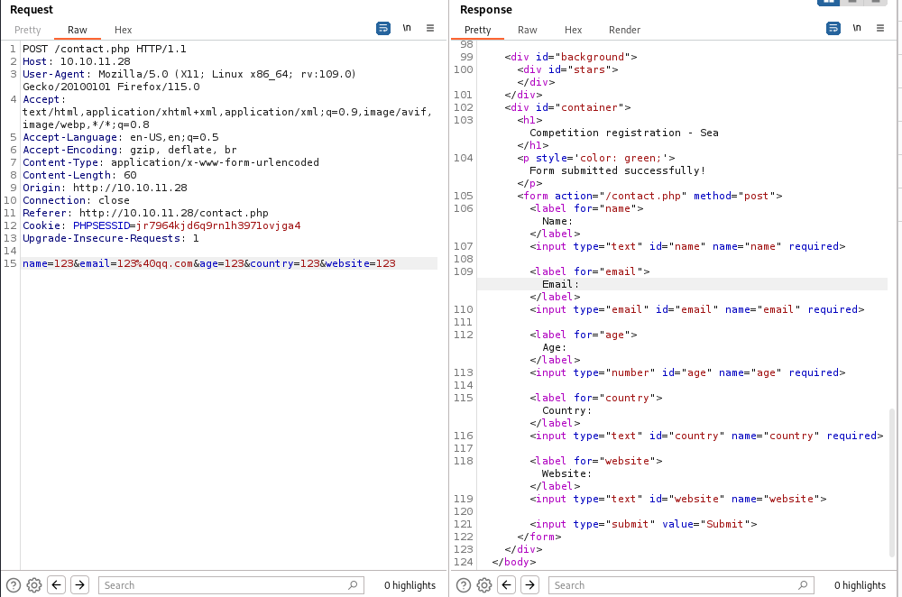This screenshot has height=597, width=902.
Task: Click the website input line 119
Action: [x=677, y=499]
